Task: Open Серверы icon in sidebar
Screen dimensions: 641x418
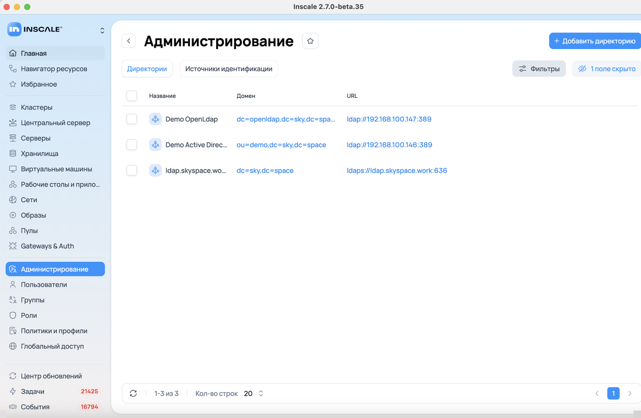Action: coord(13,138)
